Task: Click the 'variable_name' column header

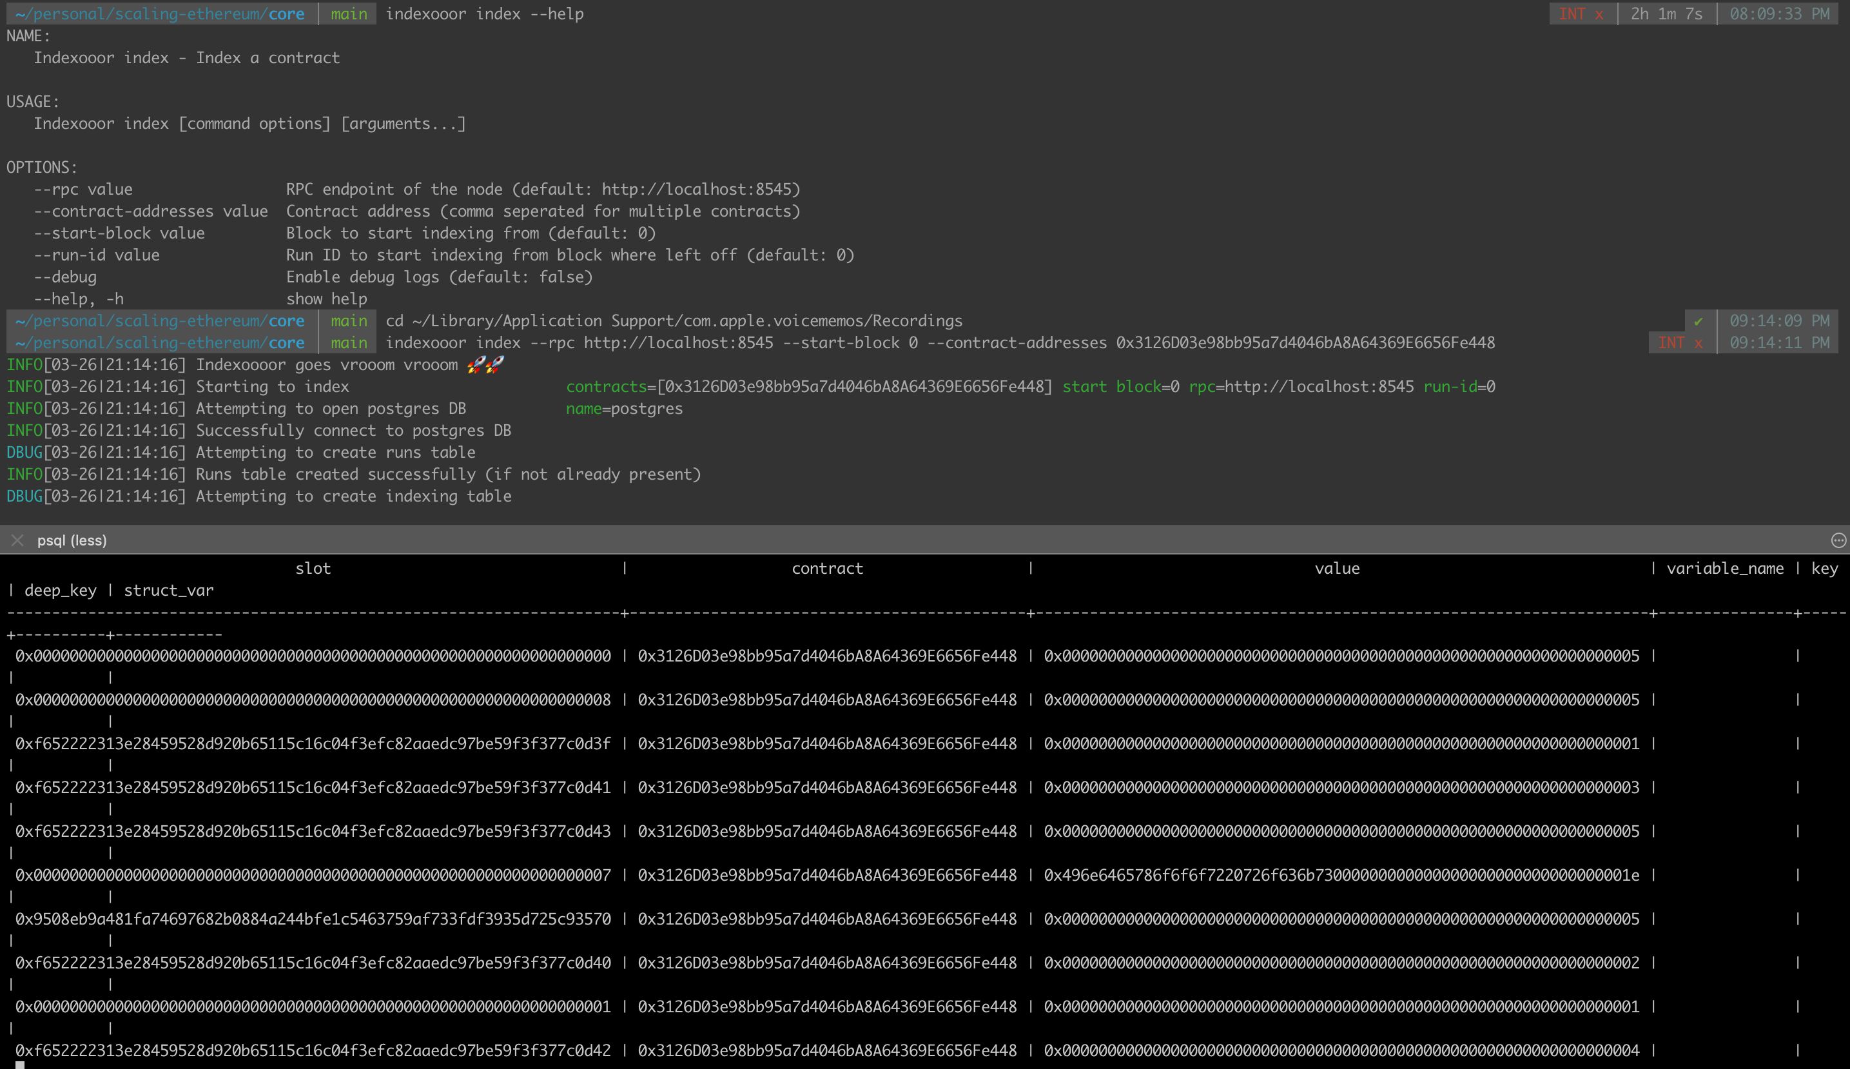Action: (1724, 568)
